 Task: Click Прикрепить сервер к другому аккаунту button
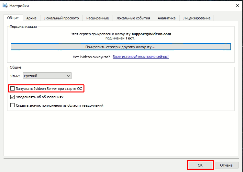[x=121, y=47]
